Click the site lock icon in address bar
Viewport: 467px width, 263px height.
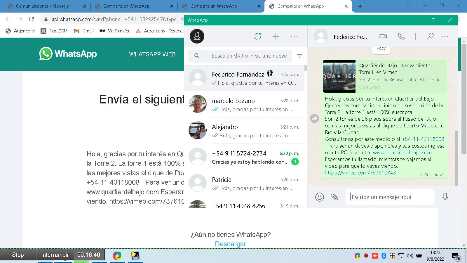point(46,19)
